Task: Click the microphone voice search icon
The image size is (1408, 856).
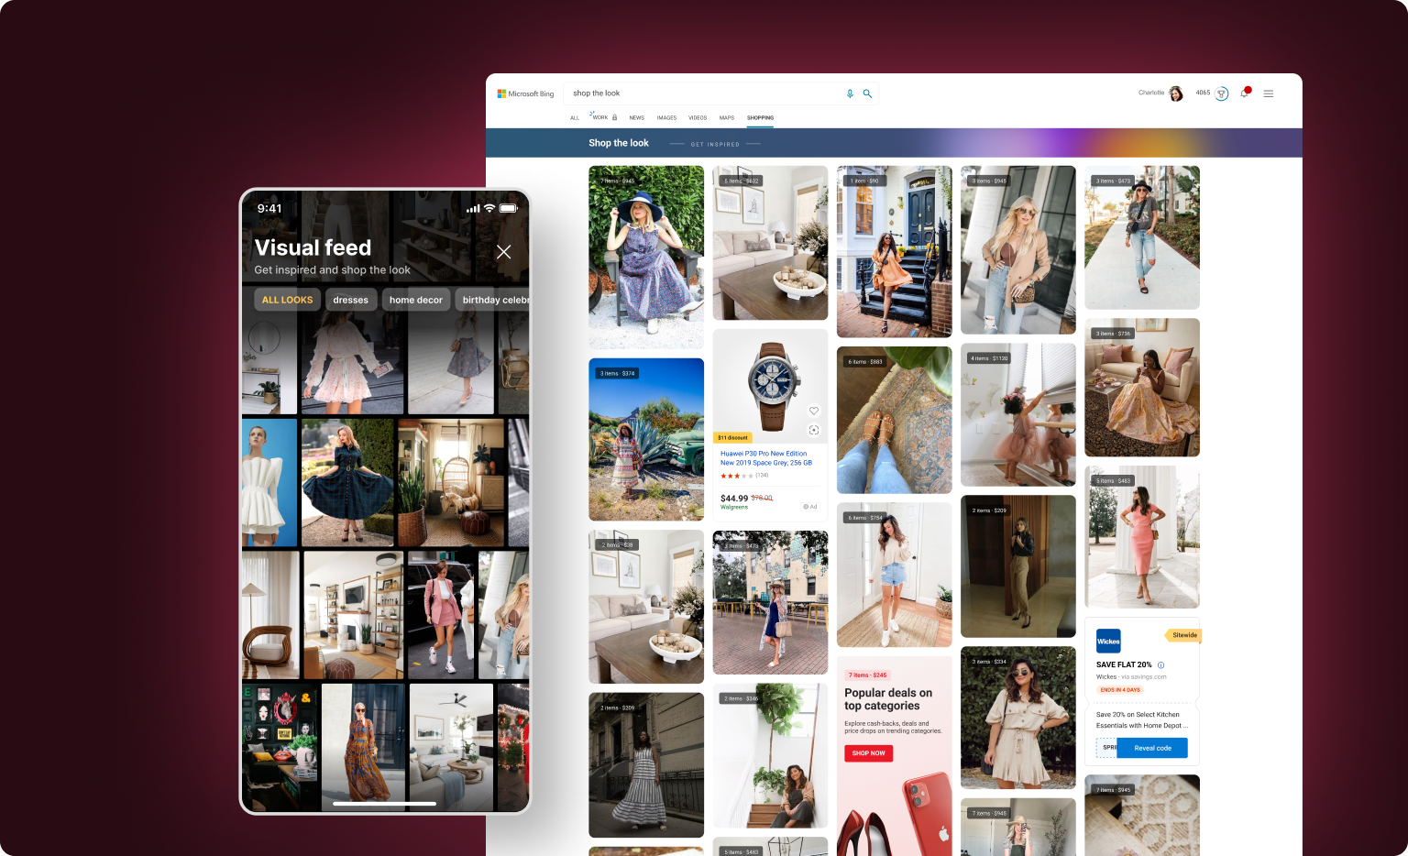Action: click(850, 93)
